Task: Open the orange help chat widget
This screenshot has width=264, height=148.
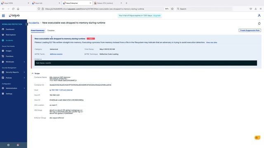Action: [257, 138]
